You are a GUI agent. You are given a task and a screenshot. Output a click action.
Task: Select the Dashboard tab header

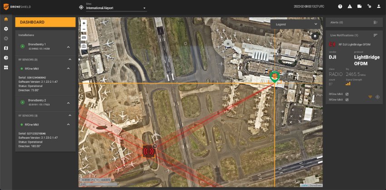[45, 22]
